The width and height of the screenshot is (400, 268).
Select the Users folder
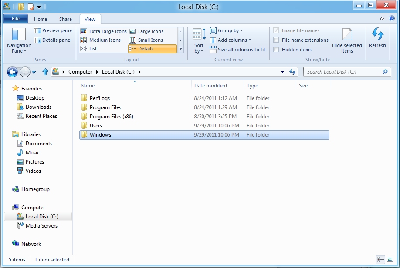coord(204,126)
